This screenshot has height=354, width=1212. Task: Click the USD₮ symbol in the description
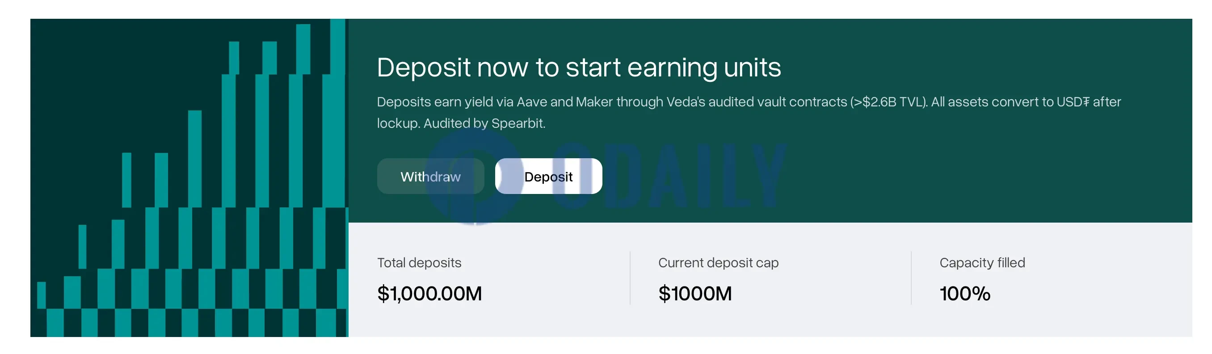[x=1073, y=102]
